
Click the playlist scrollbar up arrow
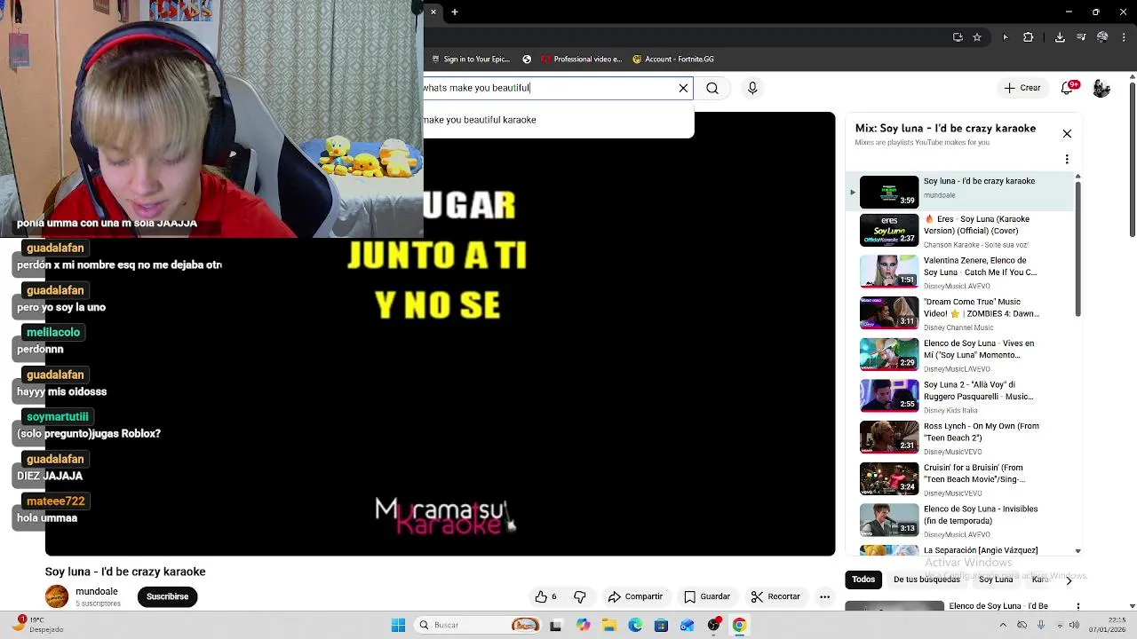(x=1078, y=177)
